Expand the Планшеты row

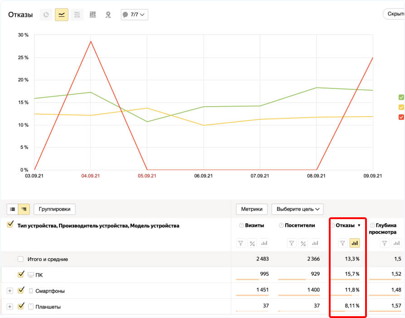(10, 307)
